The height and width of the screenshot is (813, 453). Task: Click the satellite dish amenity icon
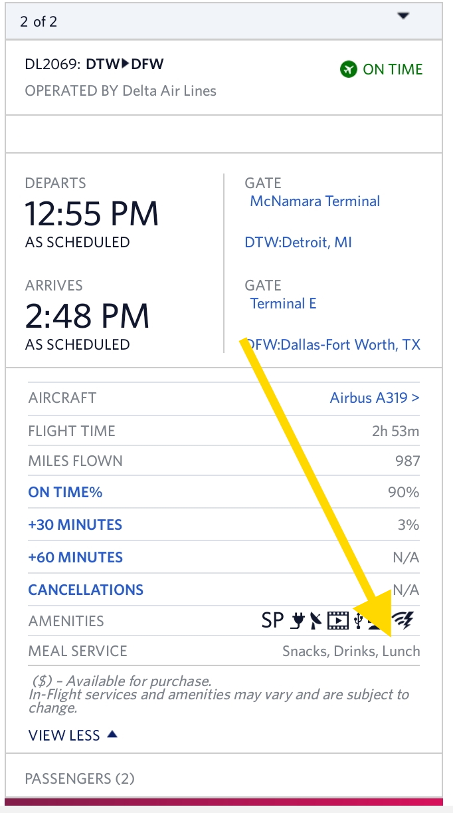tap(316, 621)
